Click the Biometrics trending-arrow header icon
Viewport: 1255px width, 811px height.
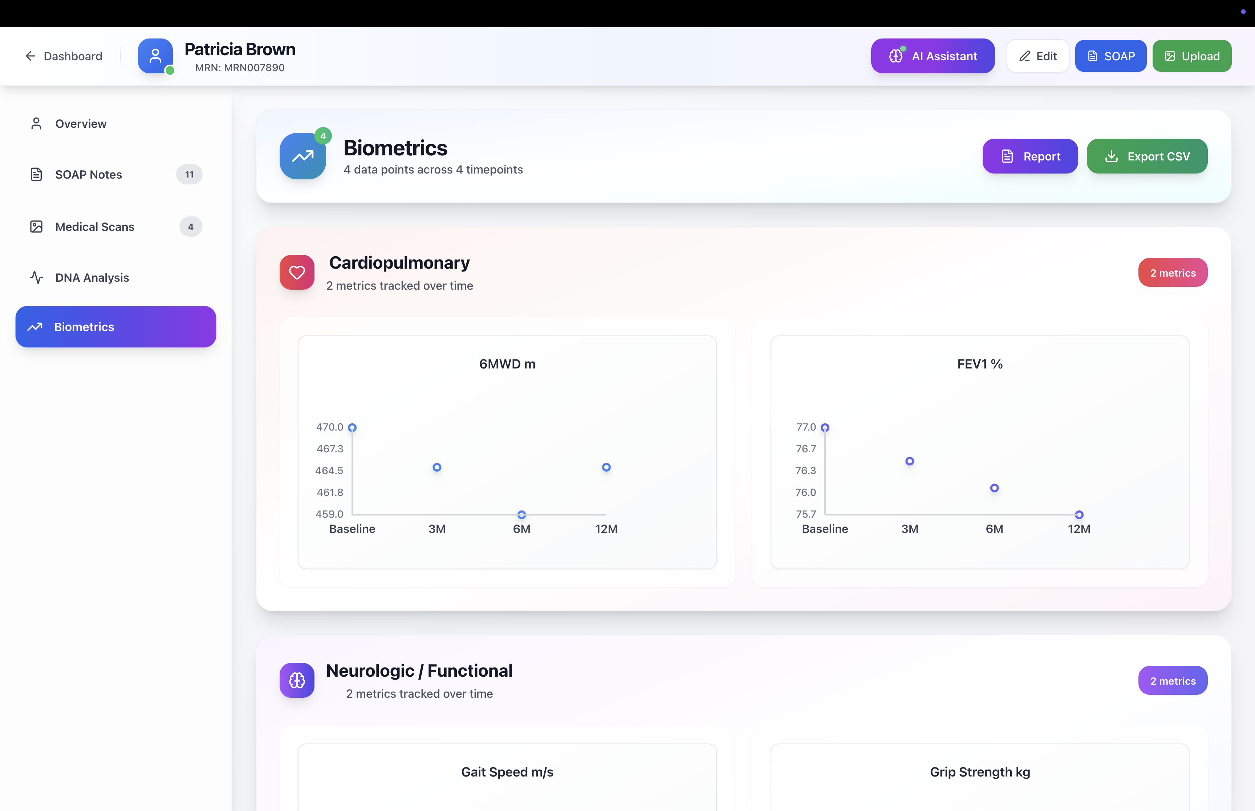302,156
